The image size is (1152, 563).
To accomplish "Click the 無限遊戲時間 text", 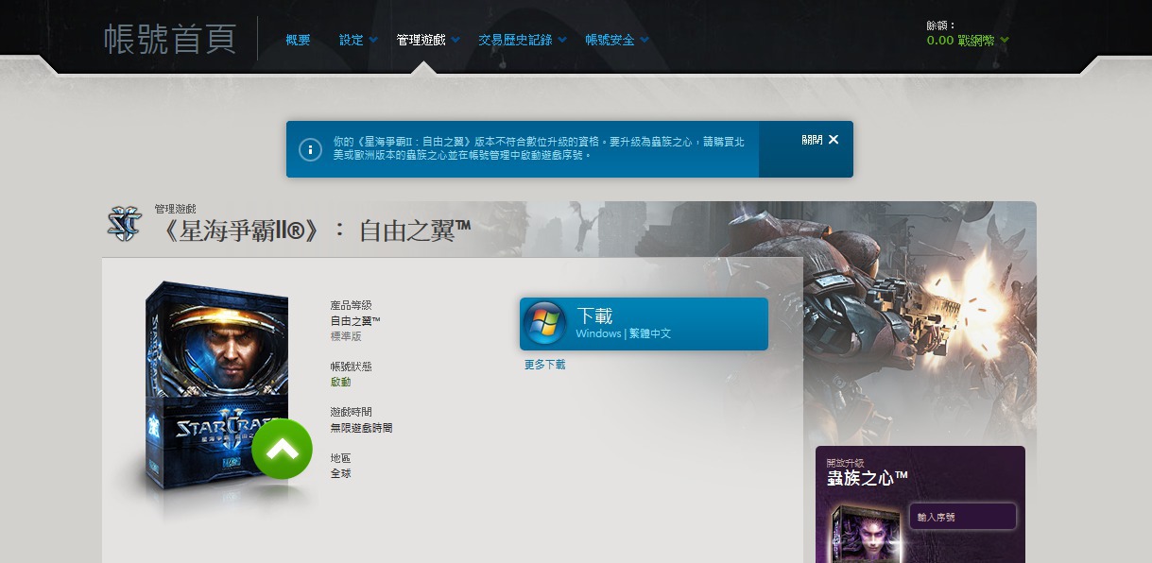I will (361, 428).
